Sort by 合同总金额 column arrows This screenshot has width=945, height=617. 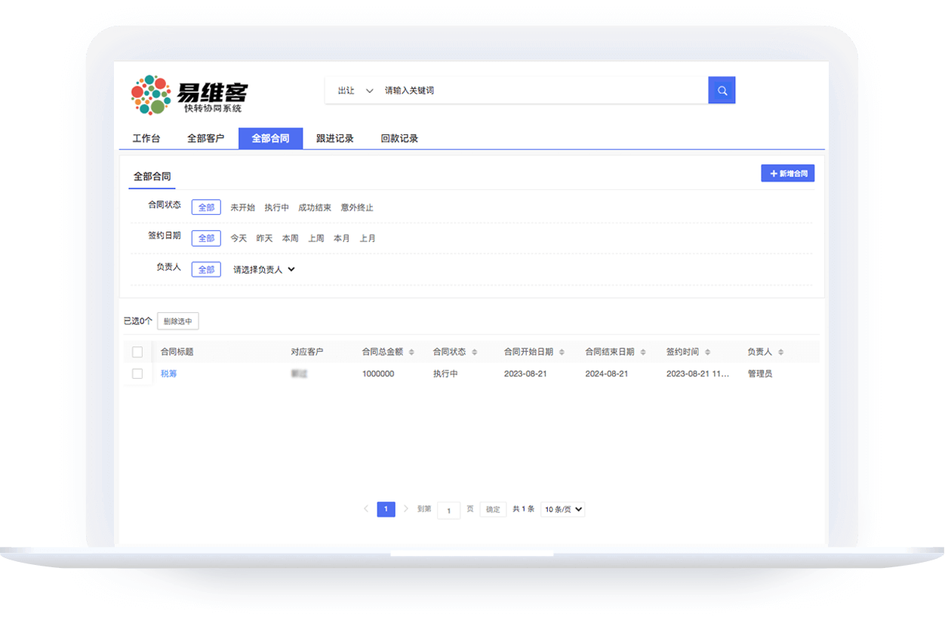[x=411, y=352]
